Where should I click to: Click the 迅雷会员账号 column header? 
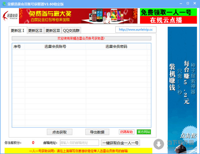pyautogui.click(x=55, y=46)
